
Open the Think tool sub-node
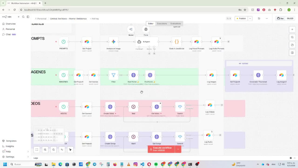pos(146,29)
